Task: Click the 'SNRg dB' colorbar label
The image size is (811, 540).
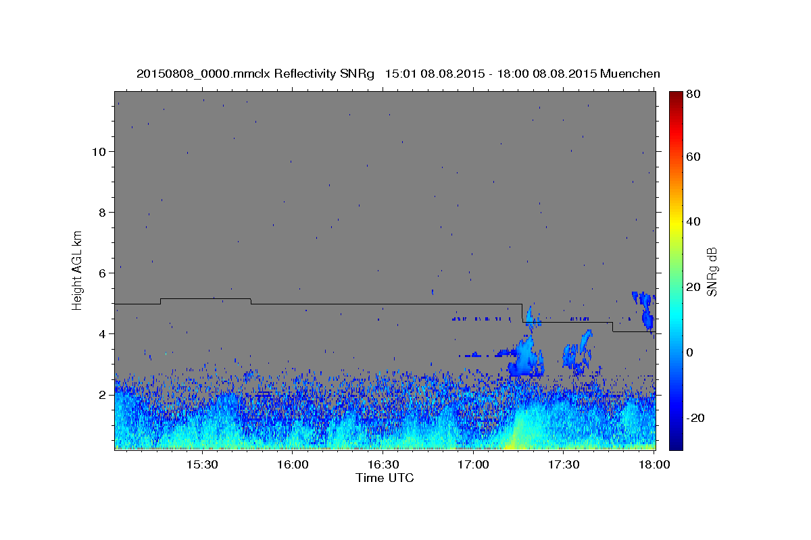Action: pos(712,271)
